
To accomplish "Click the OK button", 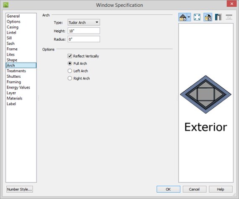I will coord(168,189).
